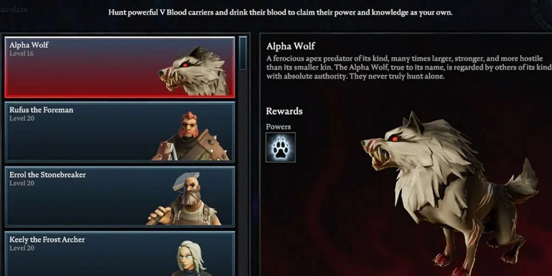Click the Level 20 label under Rufus the Foreman
The width and height of the screenshot is (552, 276).
coord(22,118)
